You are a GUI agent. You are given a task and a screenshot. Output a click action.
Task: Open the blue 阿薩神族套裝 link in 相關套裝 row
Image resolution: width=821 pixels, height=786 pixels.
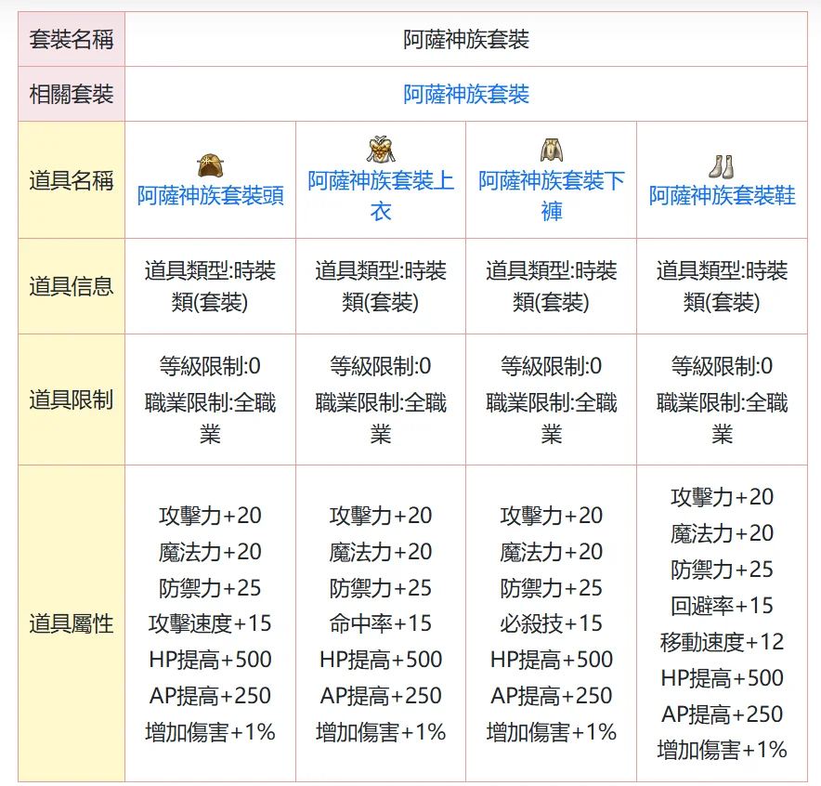(x=466, y=94)
